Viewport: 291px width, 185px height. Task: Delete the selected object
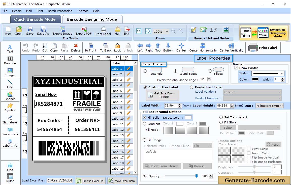[76, 48]
